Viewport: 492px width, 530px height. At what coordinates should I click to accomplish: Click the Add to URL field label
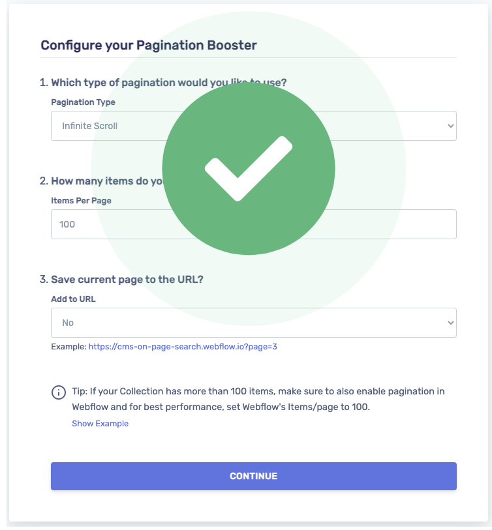74,299
